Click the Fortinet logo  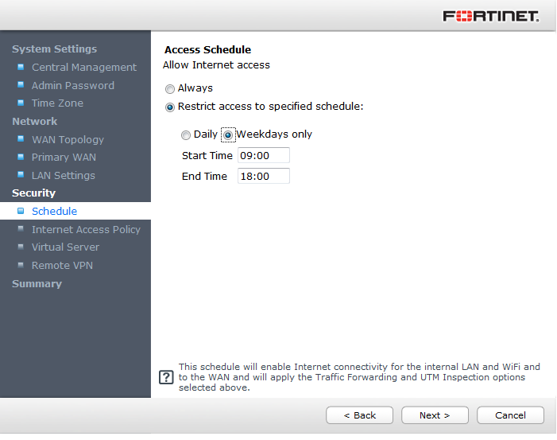tap(490, 16)
